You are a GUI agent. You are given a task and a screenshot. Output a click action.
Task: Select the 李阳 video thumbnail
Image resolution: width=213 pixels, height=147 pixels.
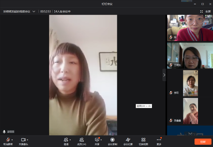click(x=190, y=83)
